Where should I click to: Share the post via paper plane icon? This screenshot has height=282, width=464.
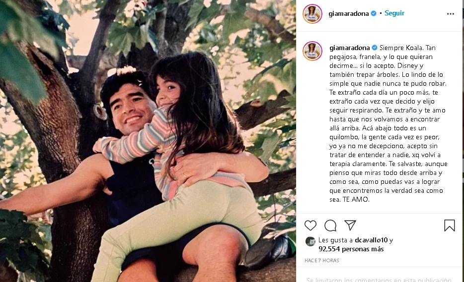[350, 226]
